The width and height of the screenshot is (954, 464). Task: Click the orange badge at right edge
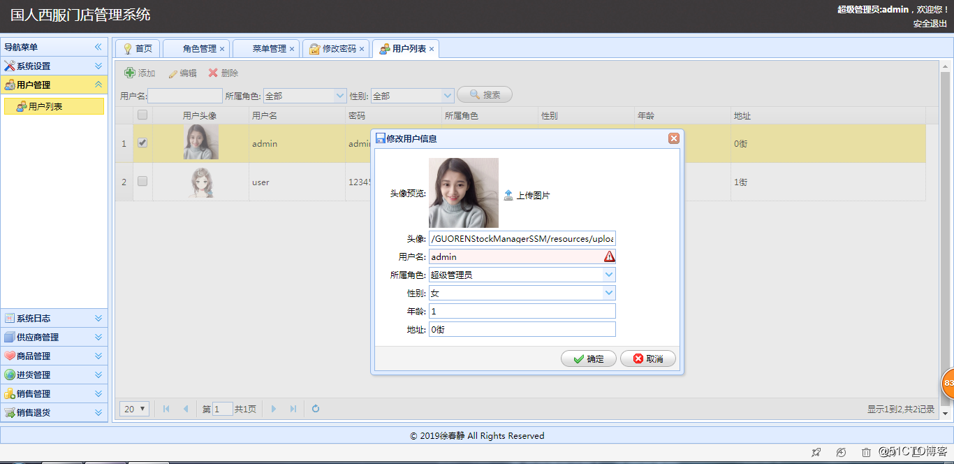[x=948, y=383]
